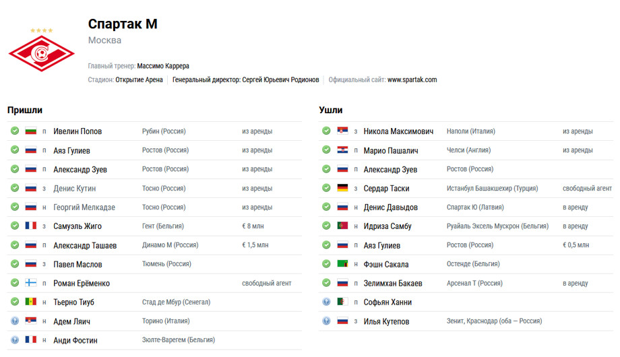
Task: Click the Спартак М club title
Action: [x=123, y=24]
